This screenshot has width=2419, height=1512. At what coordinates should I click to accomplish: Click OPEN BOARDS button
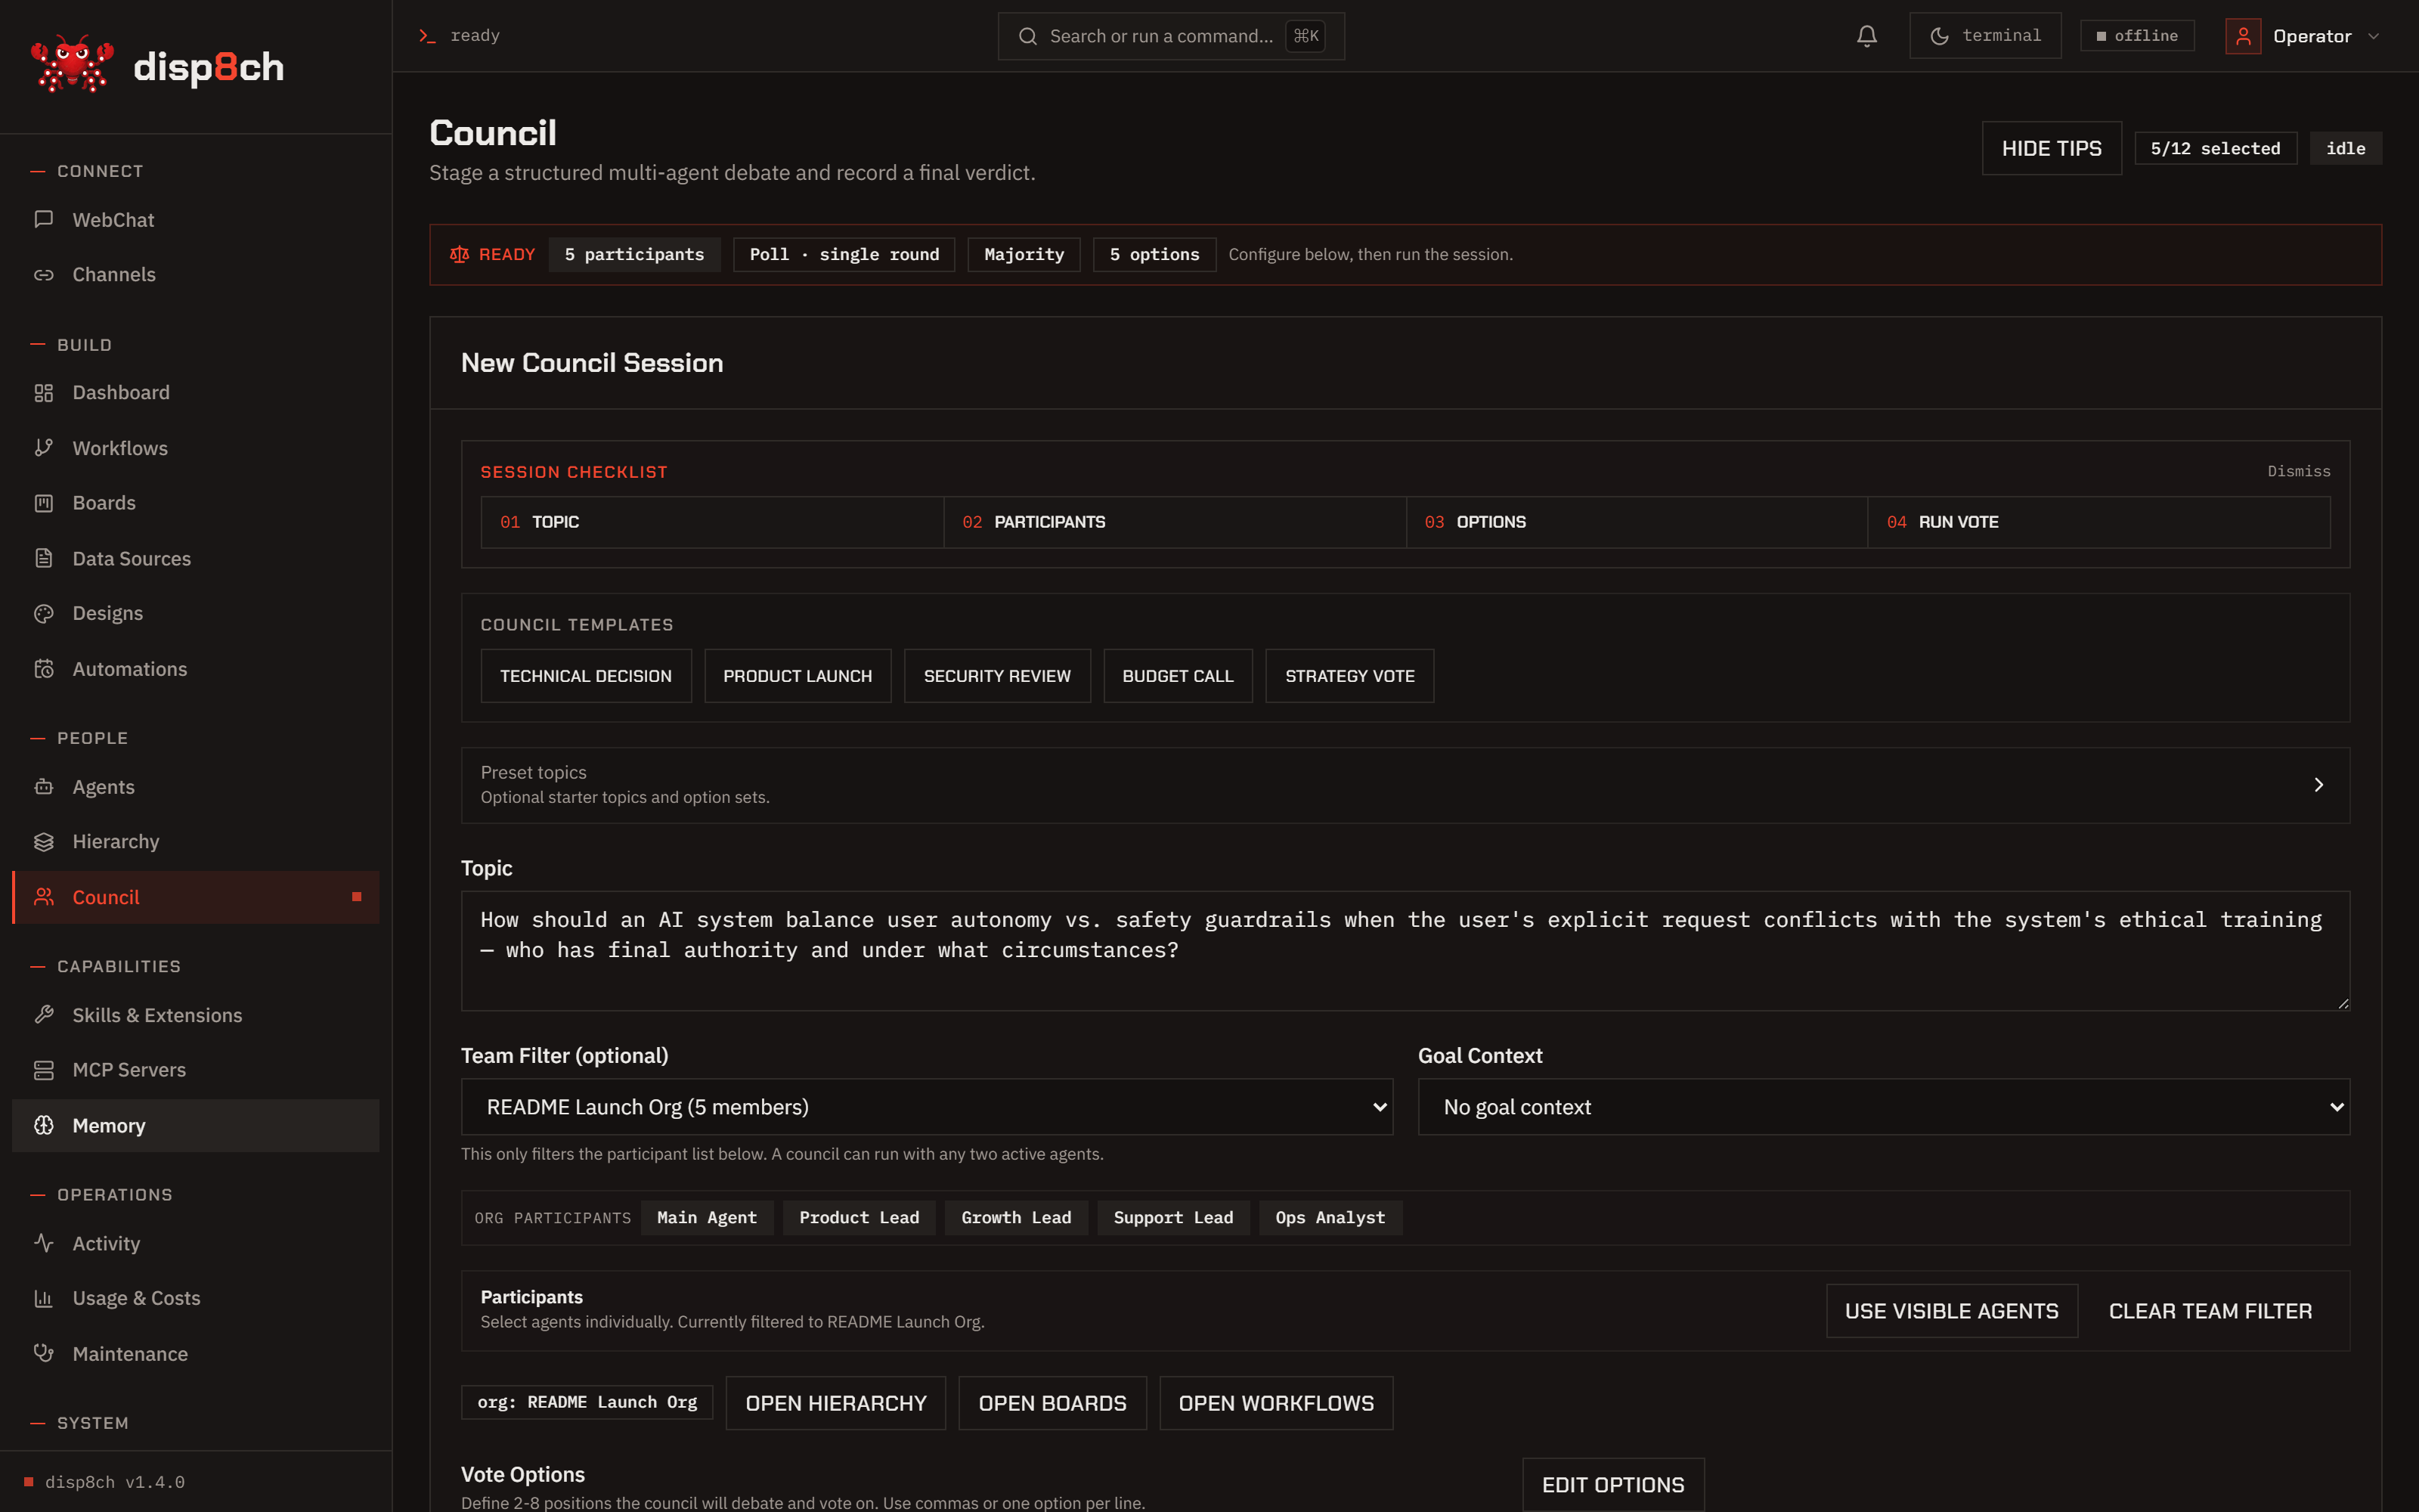(x=1052, y=1403)
